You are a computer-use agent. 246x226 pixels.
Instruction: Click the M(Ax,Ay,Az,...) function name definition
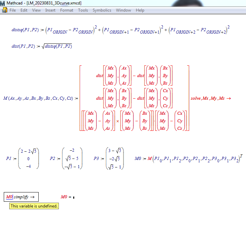pyautogui.click(x=38, y=98)
